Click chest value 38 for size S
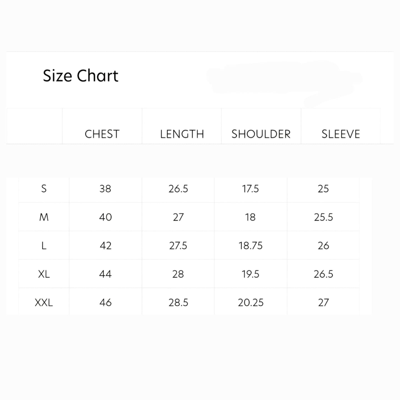Screen dimensions: 400x400 tap(105, 189)
